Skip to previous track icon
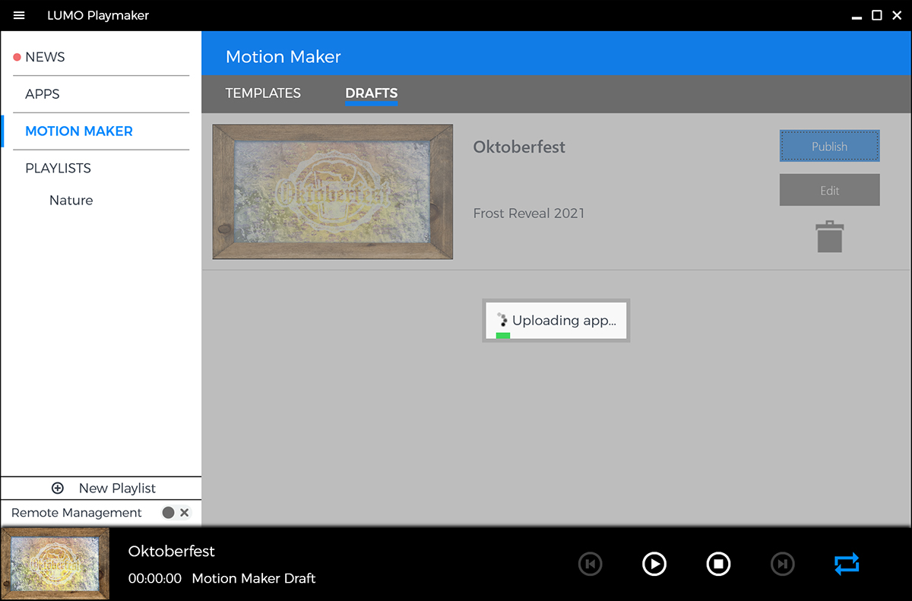 pos(590,564)
